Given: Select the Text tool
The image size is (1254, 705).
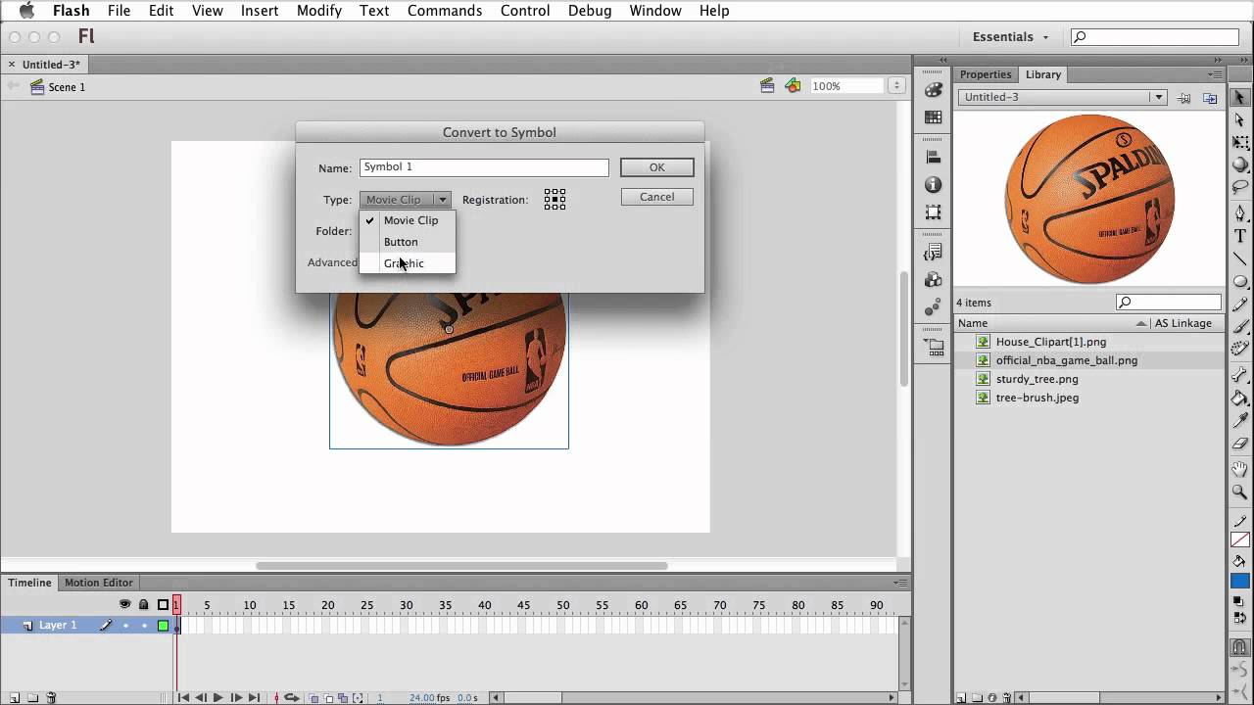Looking at the screenshot, I should coord(1239,236).
